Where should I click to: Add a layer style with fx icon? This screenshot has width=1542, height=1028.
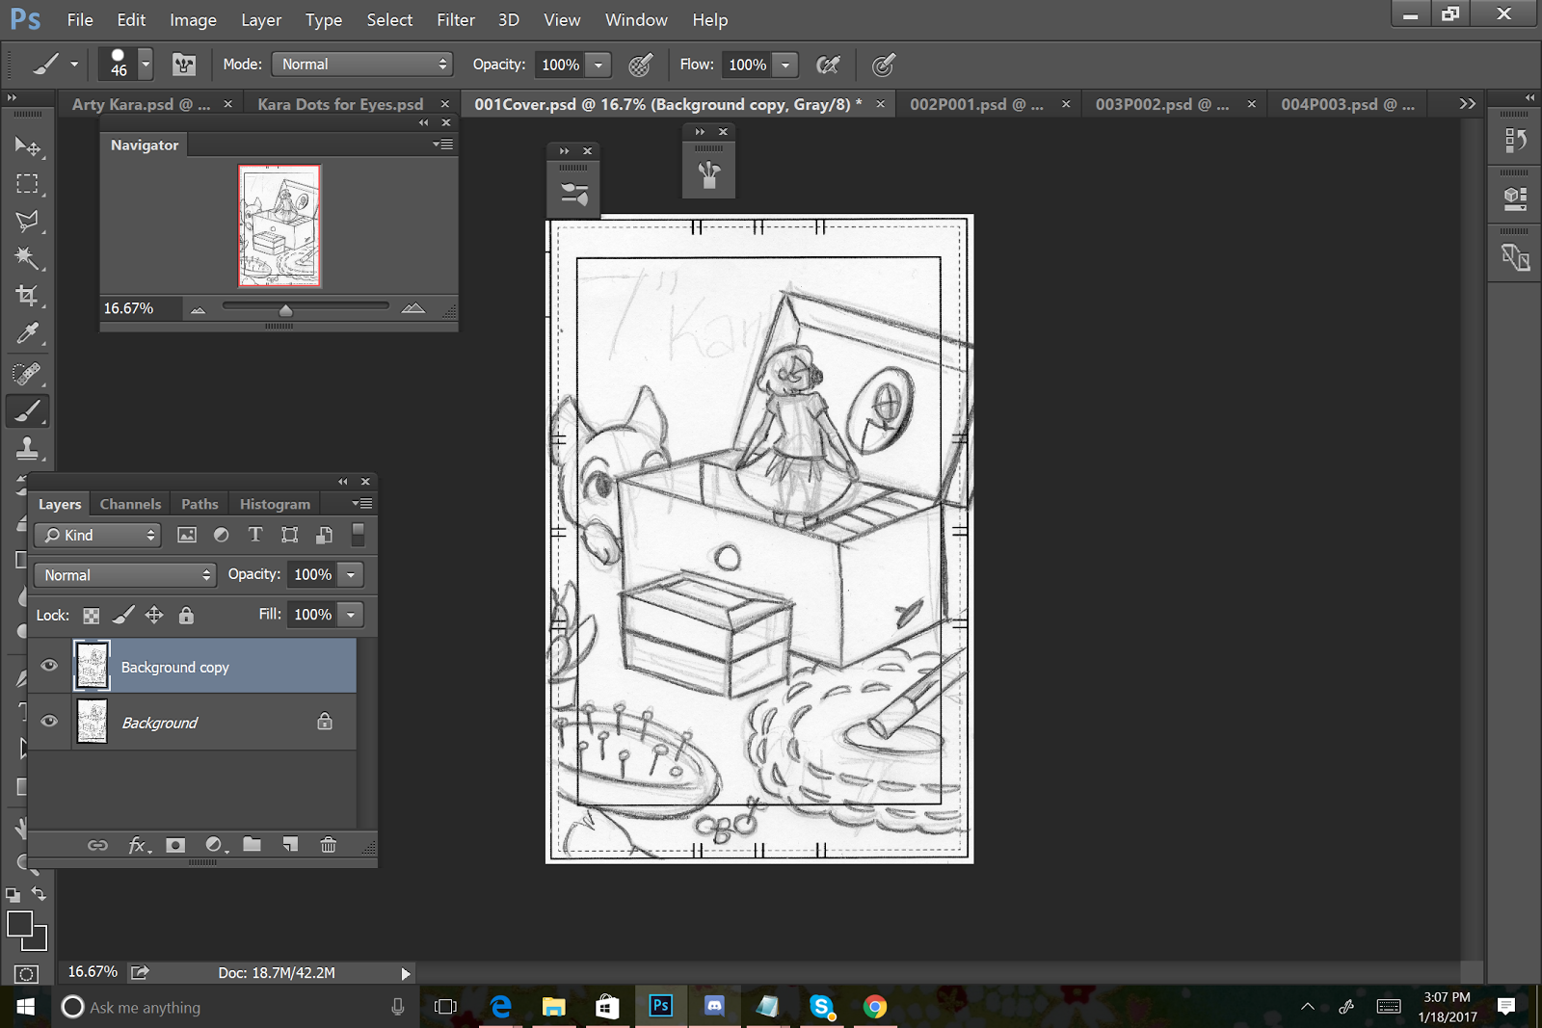pos(138,845)
